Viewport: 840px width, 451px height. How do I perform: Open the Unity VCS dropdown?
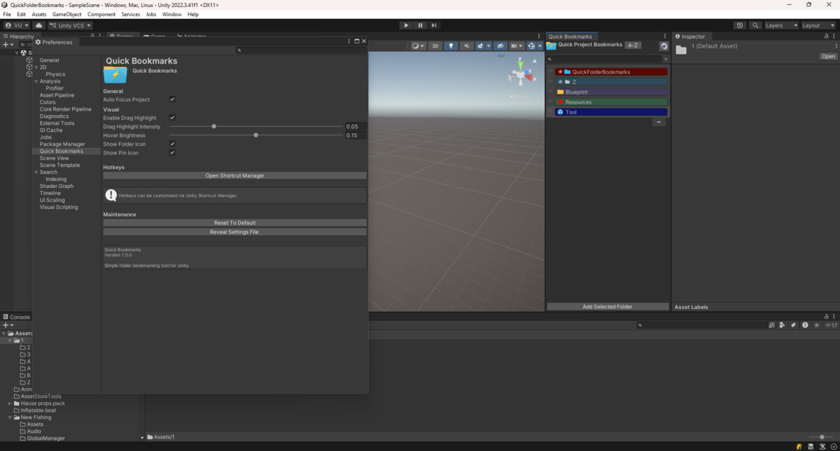[x=70, y=25]
